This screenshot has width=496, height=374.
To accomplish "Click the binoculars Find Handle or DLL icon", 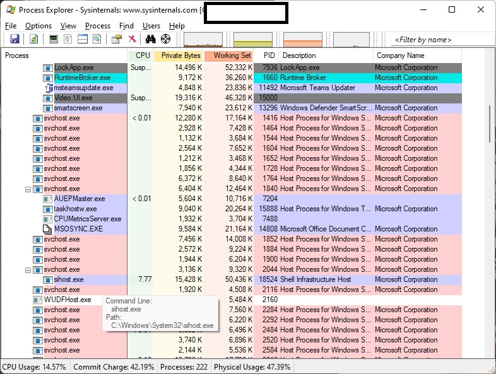I will (150, 39).
